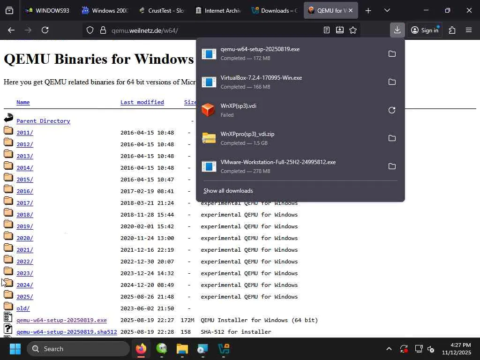Open the VMware Workstation taskbar icon
This screenshot has width=480, height=360.
[x=224, y=349]
